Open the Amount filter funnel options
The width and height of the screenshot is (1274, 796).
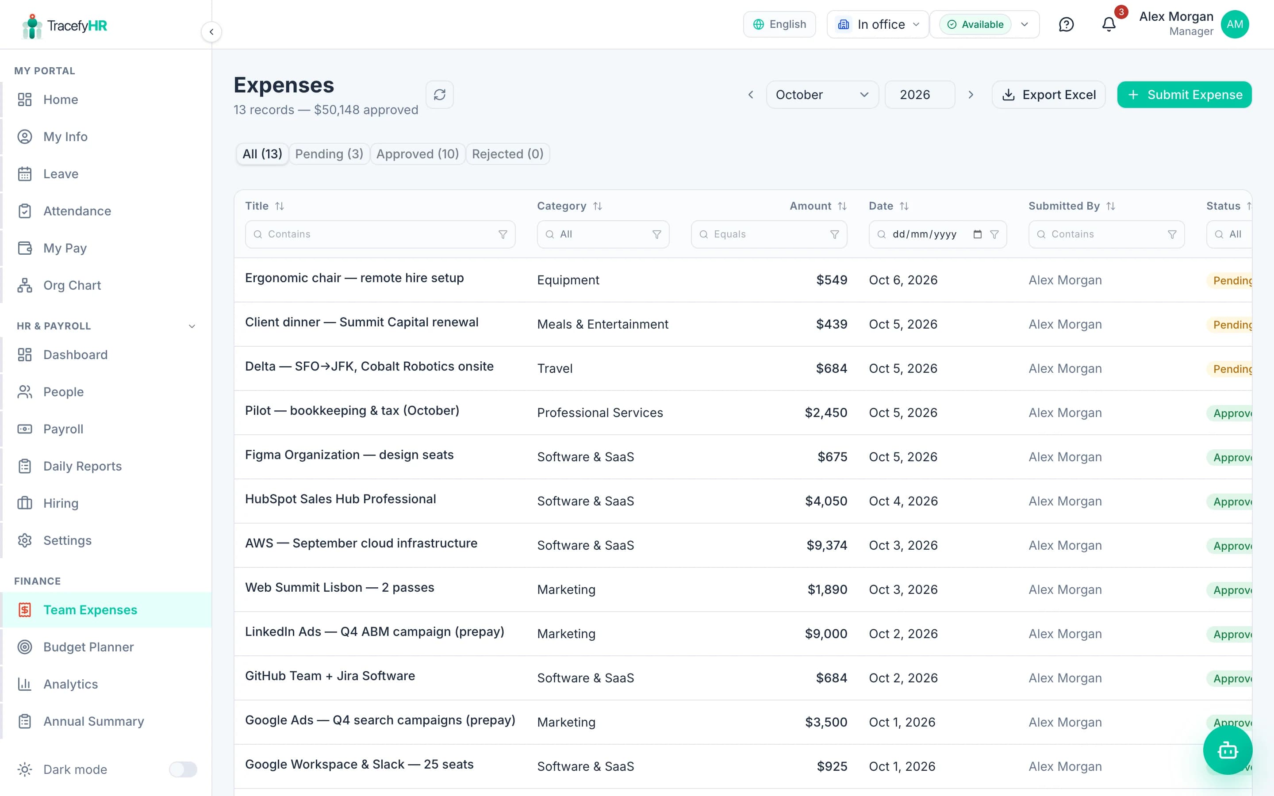point(834,234)
